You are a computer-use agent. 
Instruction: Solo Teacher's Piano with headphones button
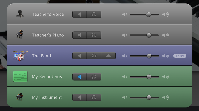(94, 35)
